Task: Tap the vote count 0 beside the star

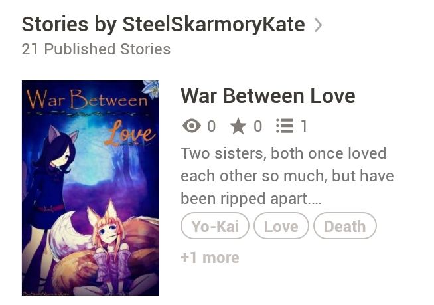Action: 258,126
